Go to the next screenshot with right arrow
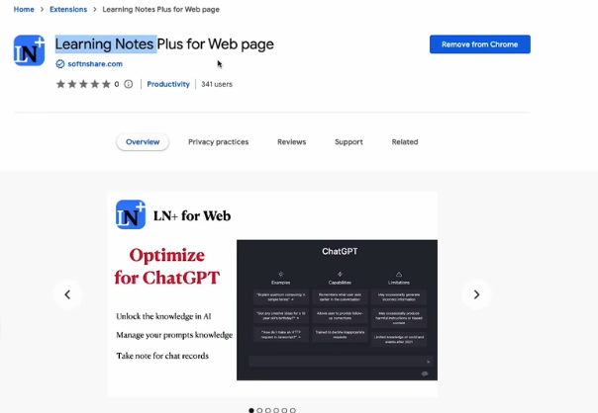 [476, 294]
